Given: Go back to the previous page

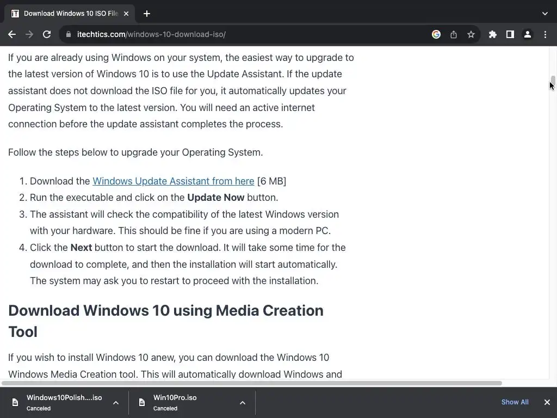Looking at the screenshot, I should tap(12, 34).
